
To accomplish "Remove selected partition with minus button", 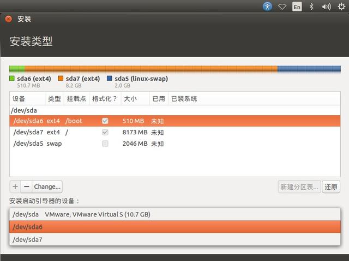I will [27, 187].
